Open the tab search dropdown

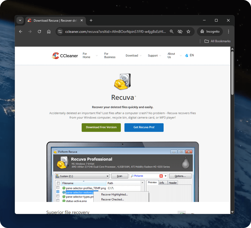tap(20, 20)
